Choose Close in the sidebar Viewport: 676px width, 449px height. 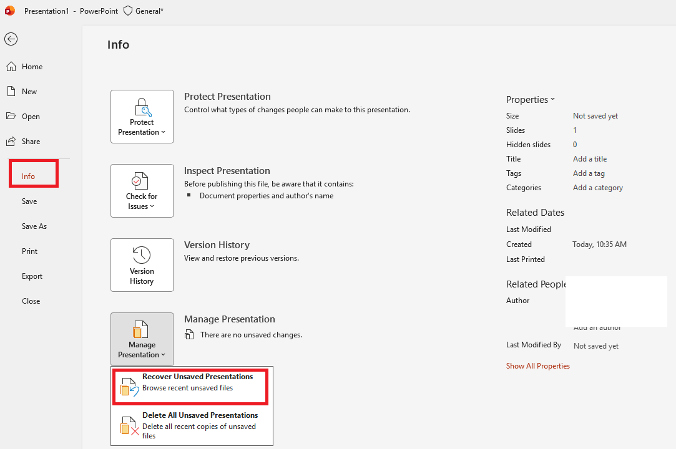[x=31, y=301]
